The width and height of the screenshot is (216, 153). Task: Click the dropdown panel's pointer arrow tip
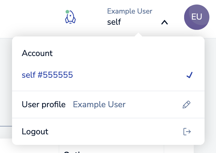click(138, 35)
